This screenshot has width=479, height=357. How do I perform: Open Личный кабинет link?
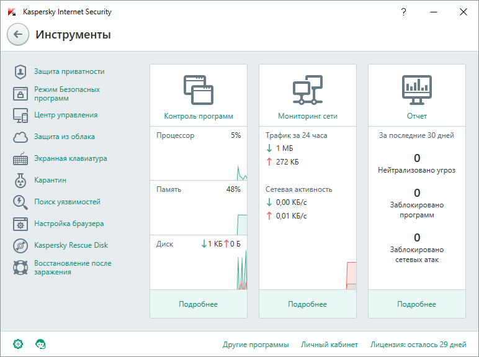click(329, 345)
